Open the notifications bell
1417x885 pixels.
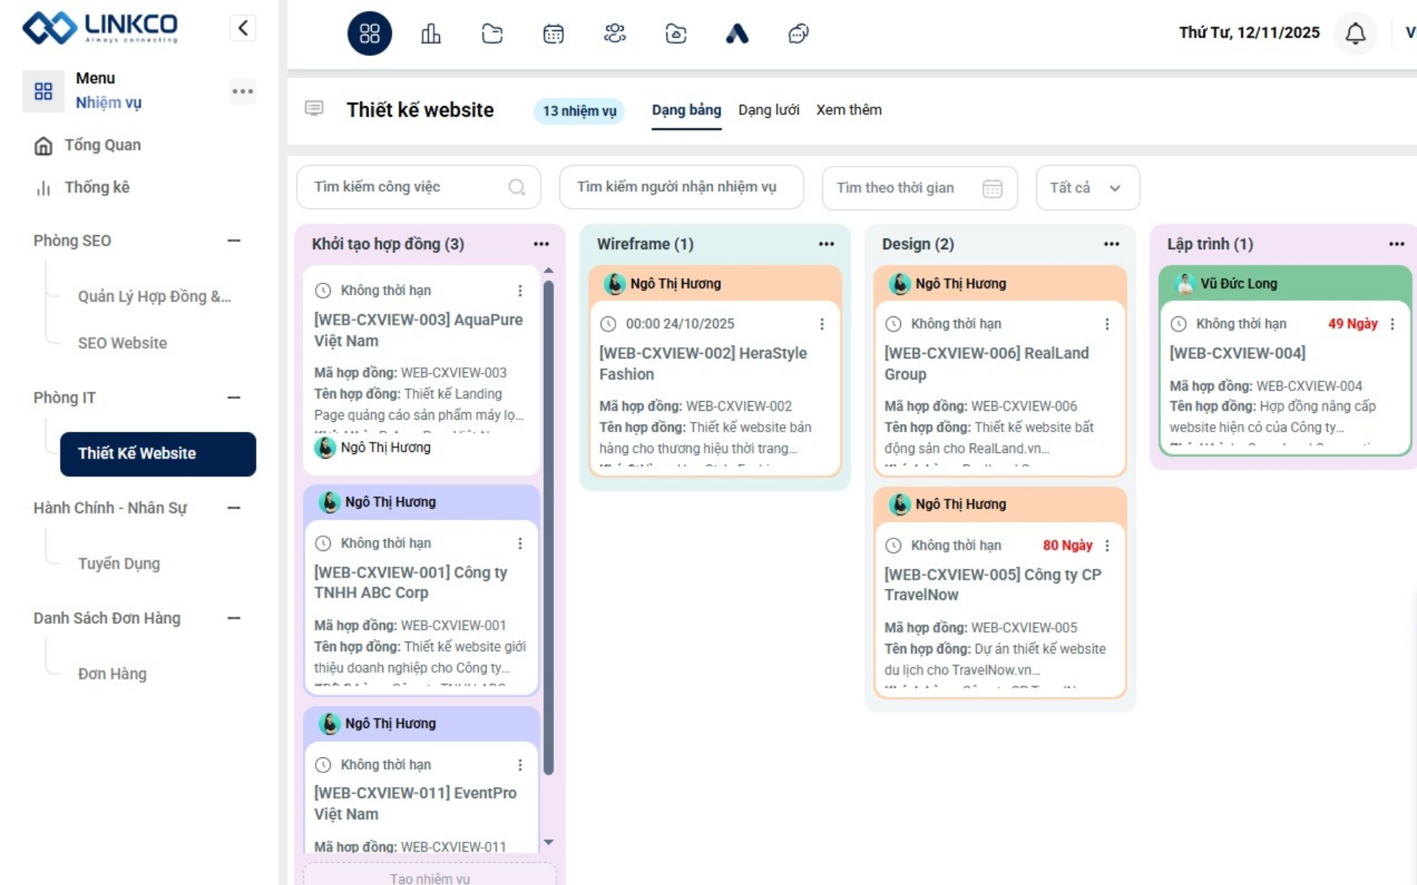1355,33
